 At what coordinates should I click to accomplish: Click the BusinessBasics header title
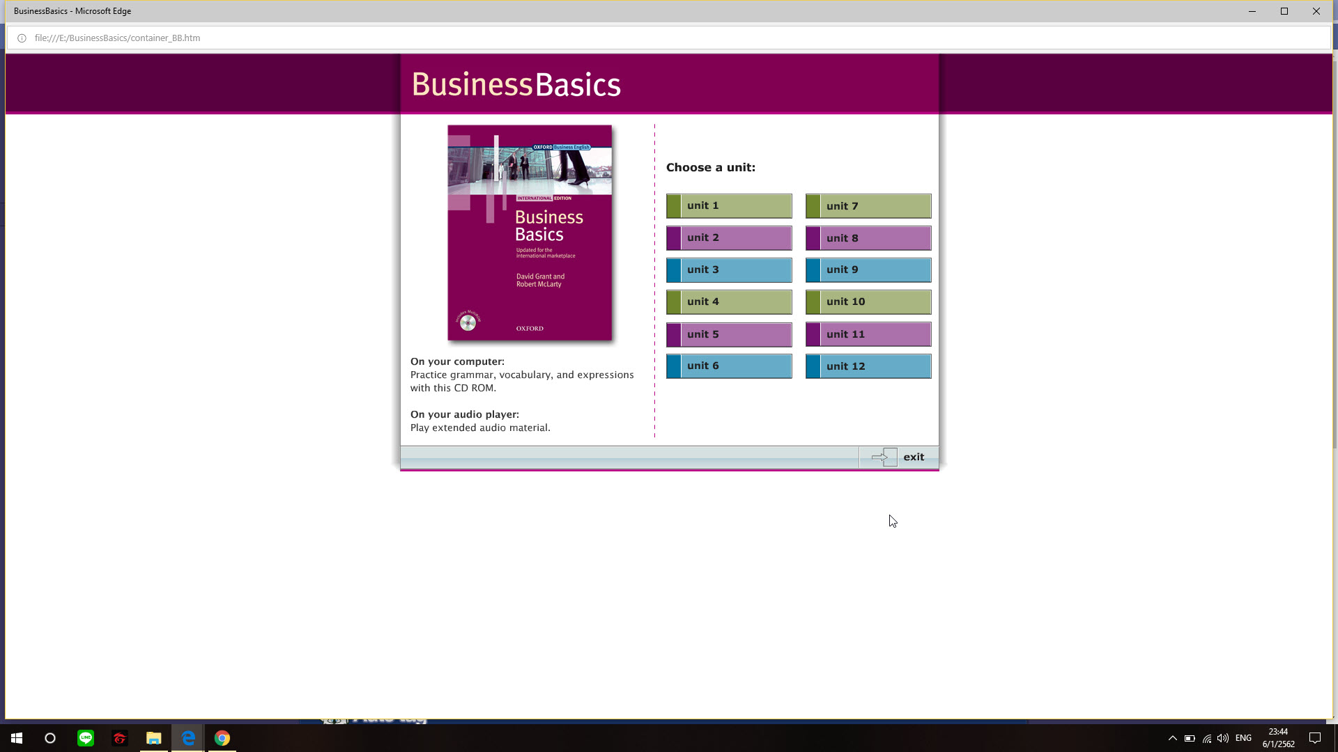click(516, 85)
